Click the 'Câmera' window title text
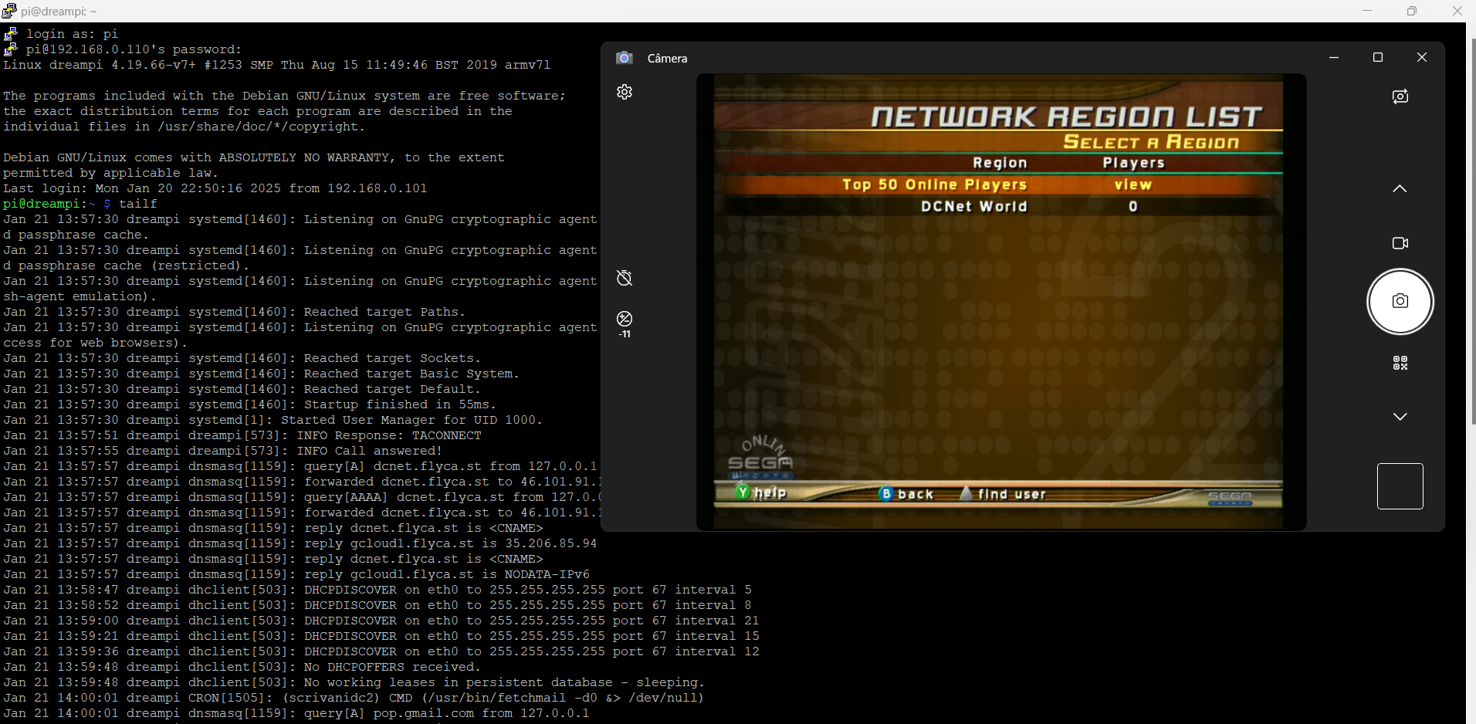The height and width of the screenshot is (724, 1476). [x=667, y=59]
